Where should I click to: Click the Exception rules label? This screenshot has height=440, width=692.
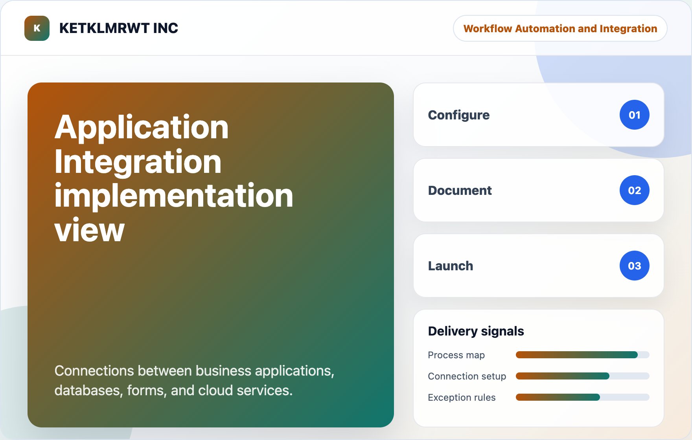coord(462,398)
